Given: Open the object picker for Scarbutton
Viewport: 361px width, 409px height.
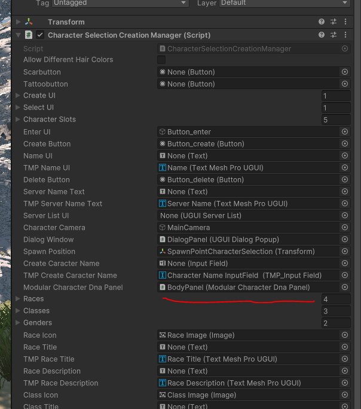Looking at the screenshot, I should pos(345,72).
